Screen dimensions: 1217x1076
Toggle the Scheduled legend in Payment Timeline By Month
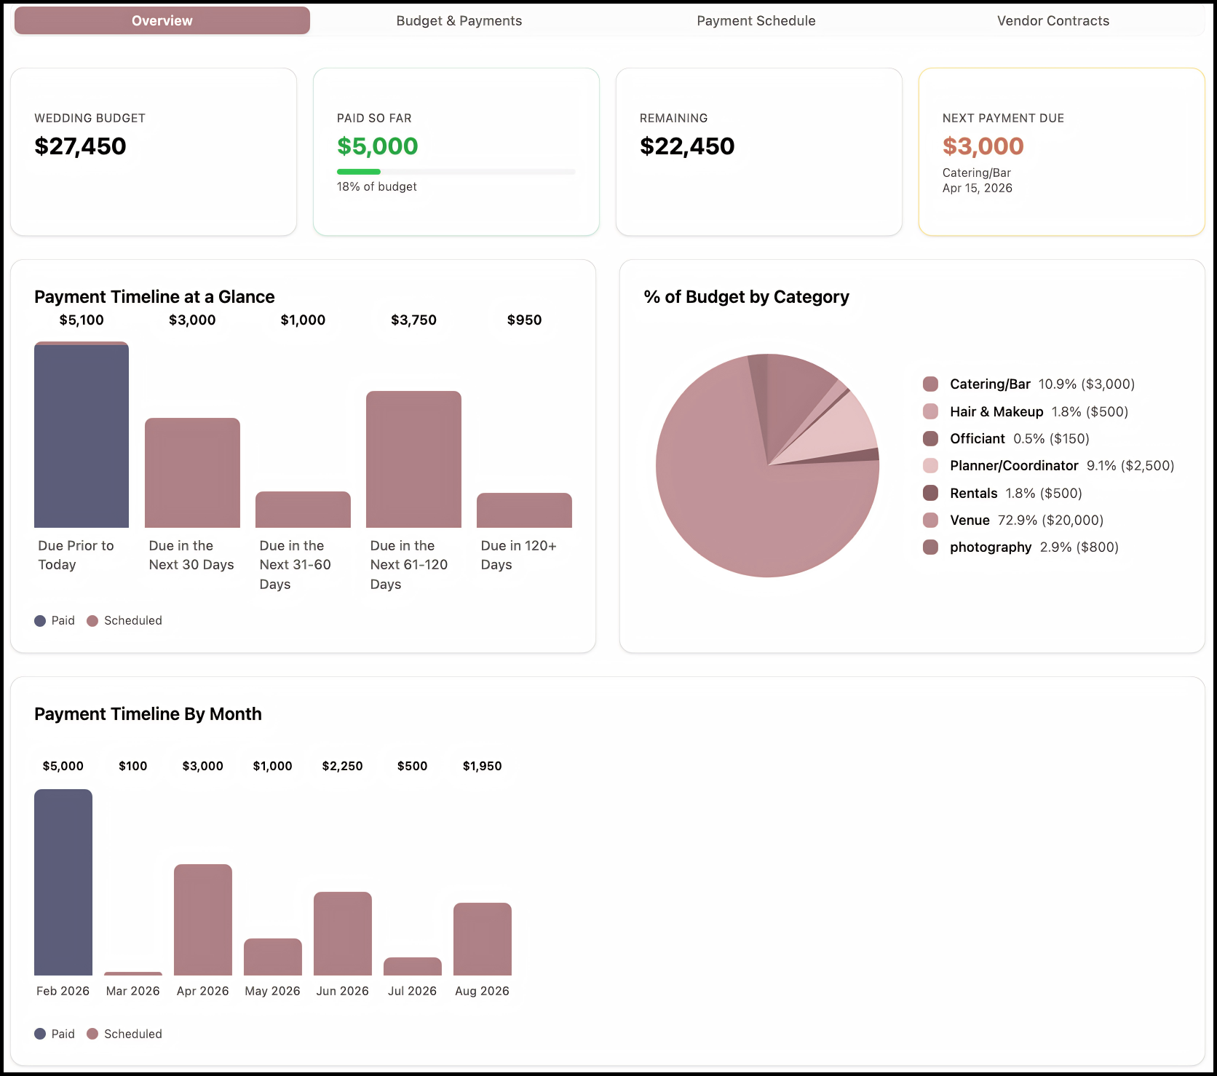click(92, 1034)
